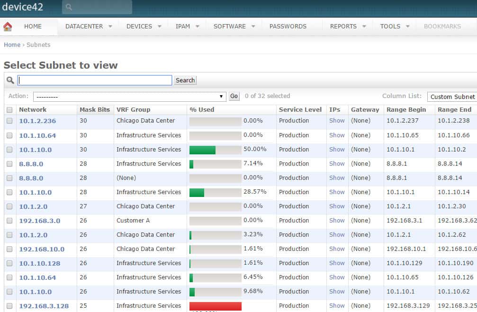Click the device42 logo

(x=23, y=7)
